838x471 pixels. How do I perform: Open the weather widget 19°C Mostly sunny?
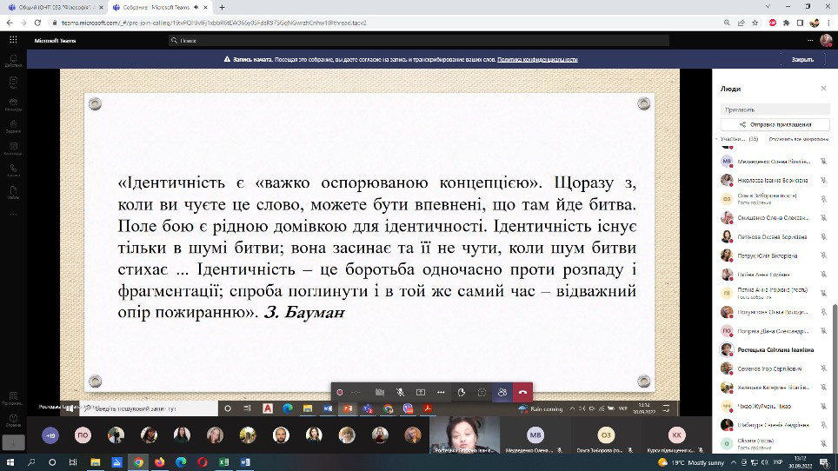coord(691,462)
